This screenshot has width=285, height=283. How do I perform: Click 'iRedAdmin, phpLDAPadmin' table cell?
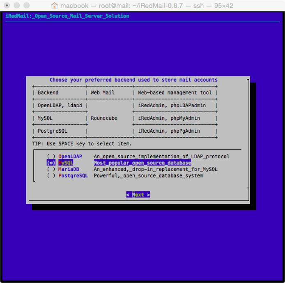pyautogui.click(x=172, y=105)
